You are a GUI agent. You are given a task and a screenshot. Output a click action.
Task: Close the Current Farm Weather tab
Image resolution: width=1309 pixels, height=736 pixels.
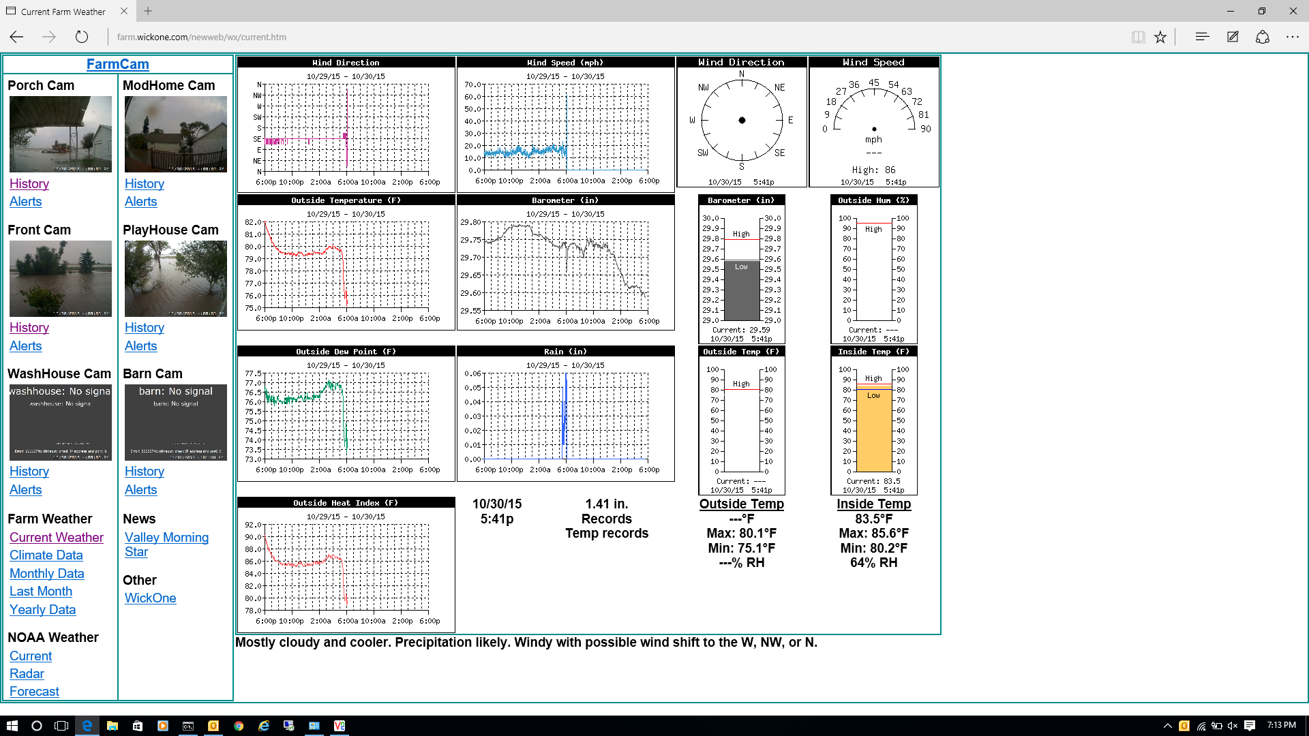pos(123,11)
